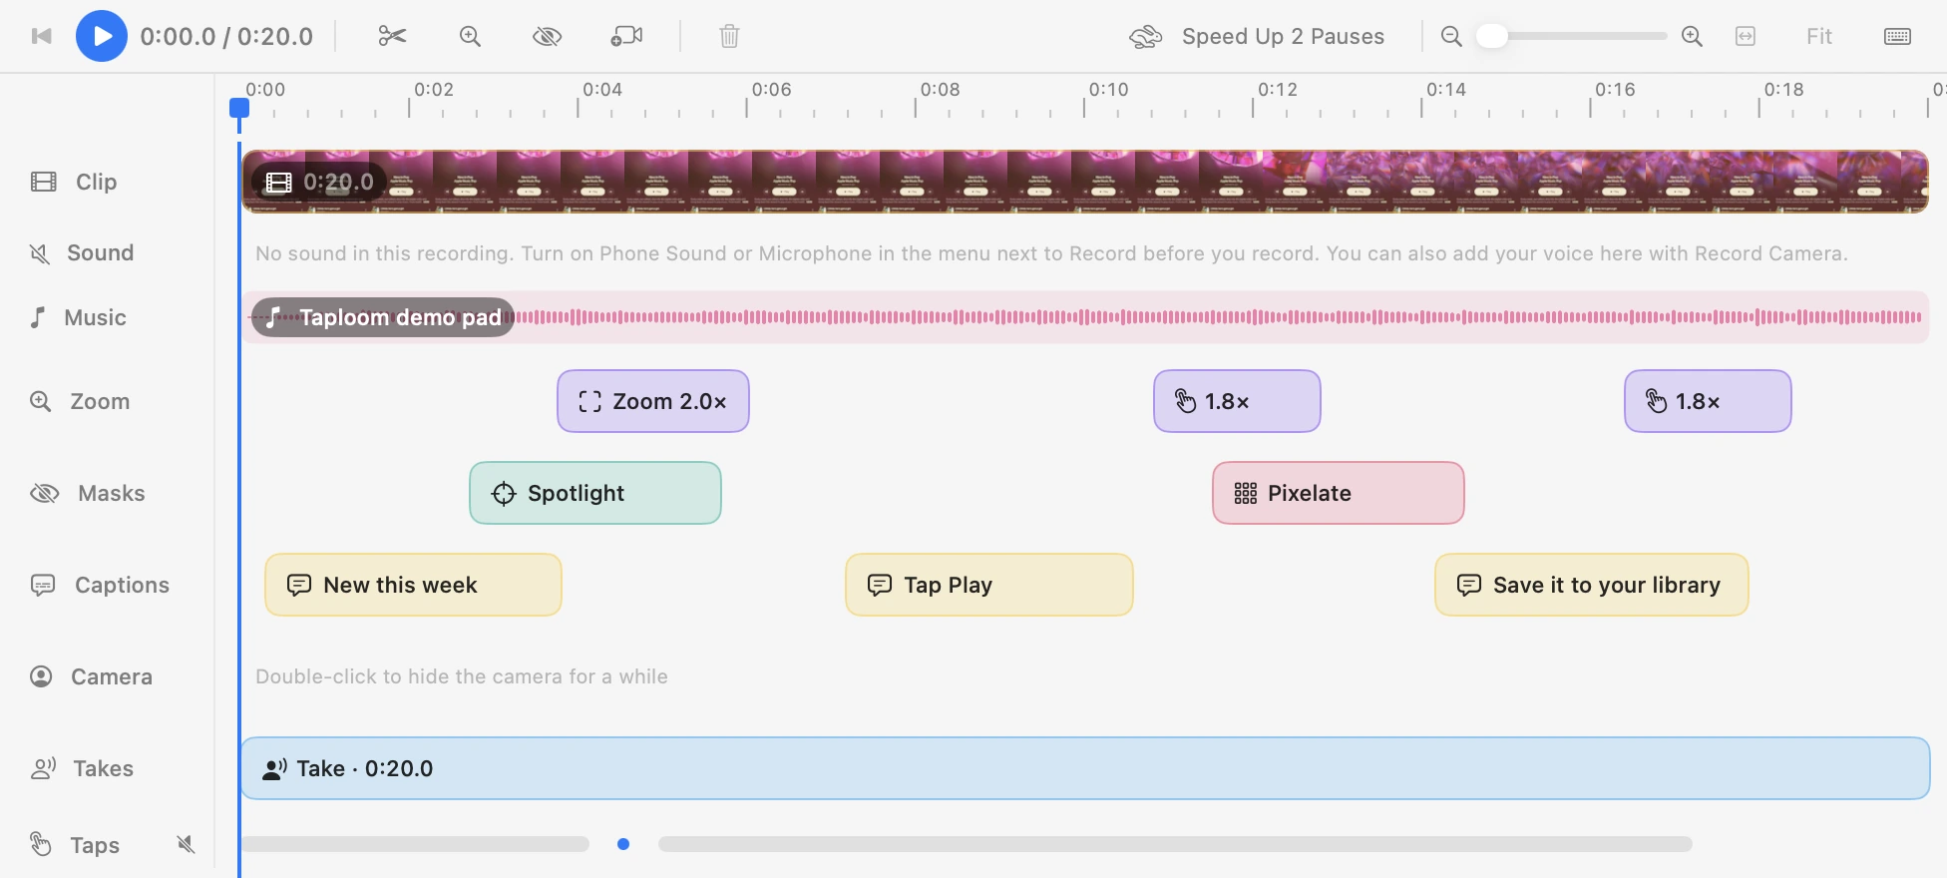Toggle the Sound track mute icon

pos(40,253)
